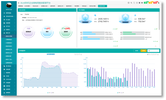Click the yellow button in trend panel header
166x100 pixels.
click(143, 51)
